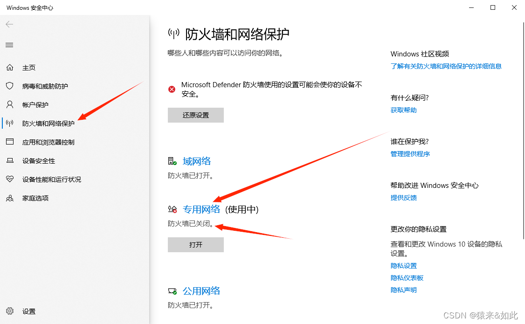Minimize the Windows 安全中心 window
The width and height of the screenshot is (525, 324).
pyautogui.click(x=471, y=7)
